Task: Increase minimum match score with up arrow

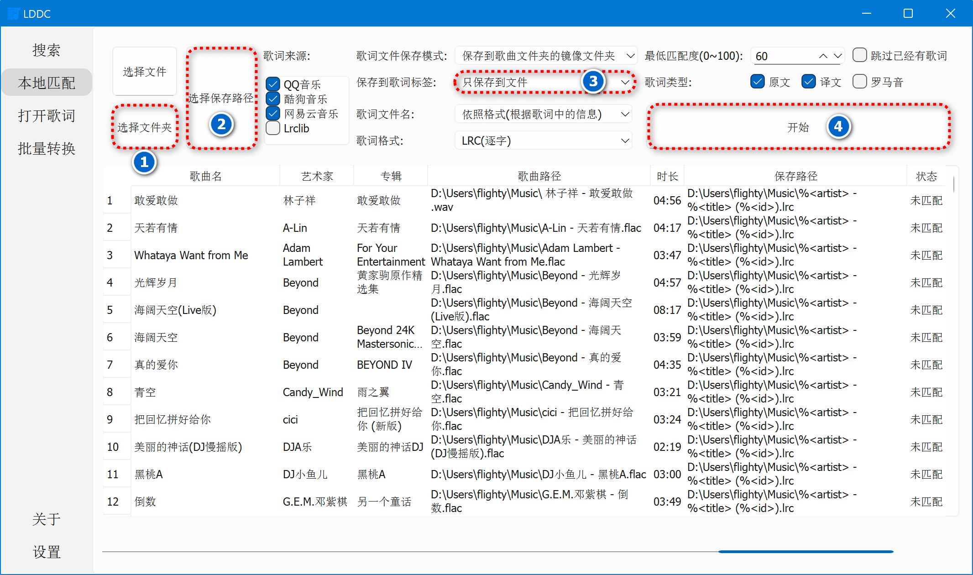Action: coord(823,56)
